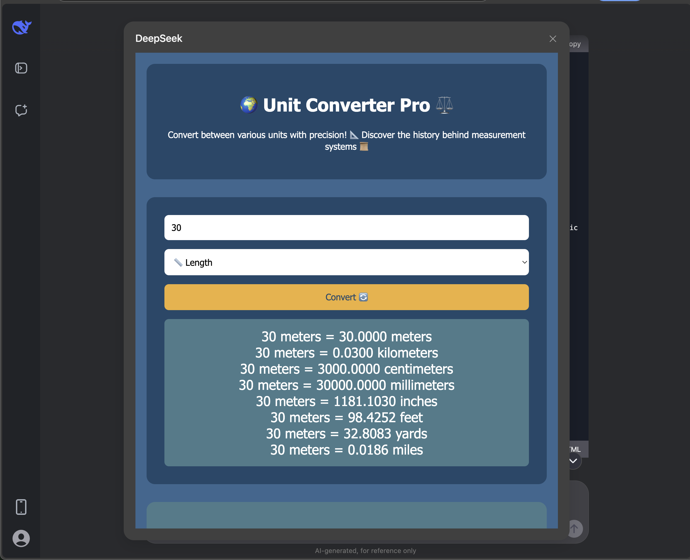
Task: Toggle the sidebar panel icon
Action: click(x=21, y=68)
